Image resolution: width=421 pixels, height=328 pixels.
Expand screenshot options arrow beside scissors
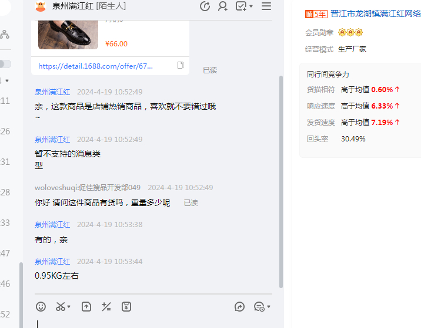point(69,306)
